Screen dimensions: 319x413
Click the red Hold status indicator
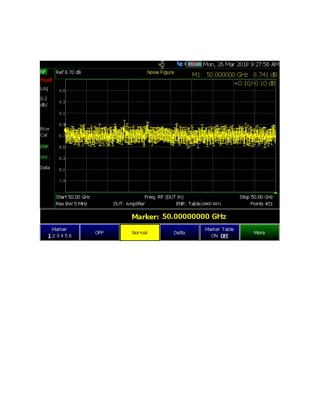pos(46,80)
